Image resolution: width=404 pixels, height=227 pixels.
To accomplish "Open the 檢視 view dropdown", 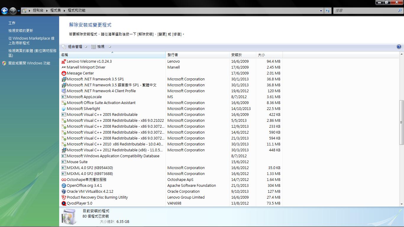I will pyautogui.click(x=101, y=47).
